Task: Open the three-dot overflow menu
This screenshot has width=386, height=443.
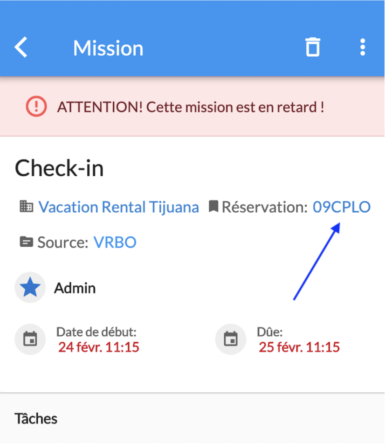Action: point(363,47)
